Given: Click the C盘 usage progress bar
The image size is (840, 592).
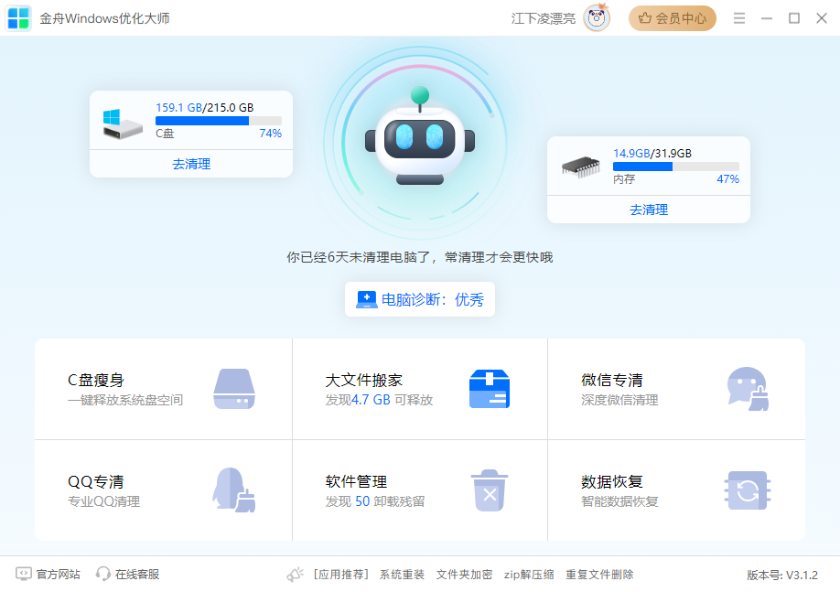Looking at the screenshot, I should click(x=219, y=121).
